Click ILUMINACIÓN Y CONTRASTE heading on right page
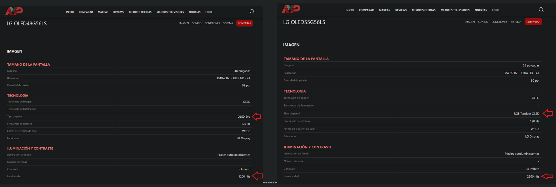 point(308,147)
